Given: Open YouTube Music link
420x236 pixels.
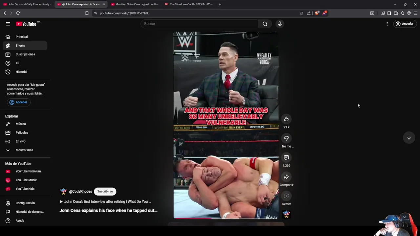Looking at the screenshot, I should click(x=25, y=180).
